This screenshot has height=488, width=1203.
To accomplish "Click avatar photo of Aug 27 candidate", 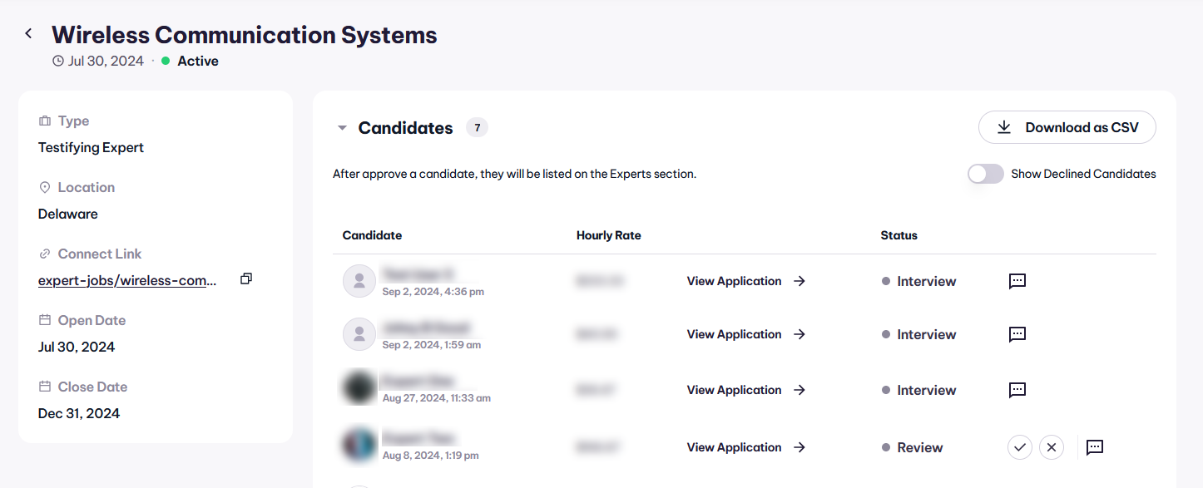I will [x=359, y=388].
